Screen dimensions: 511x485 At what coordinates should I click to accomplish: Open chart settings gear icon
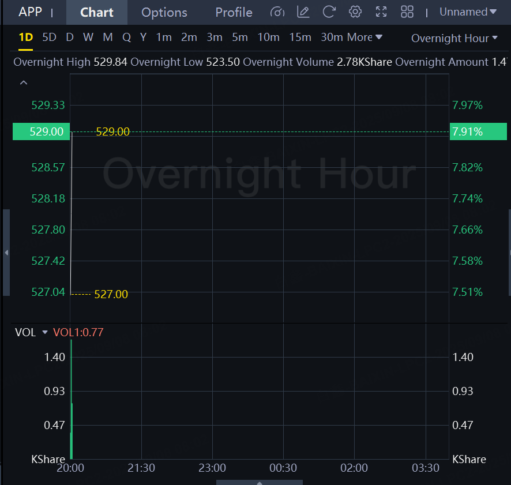pyautogui.click(x=355, y=12)
